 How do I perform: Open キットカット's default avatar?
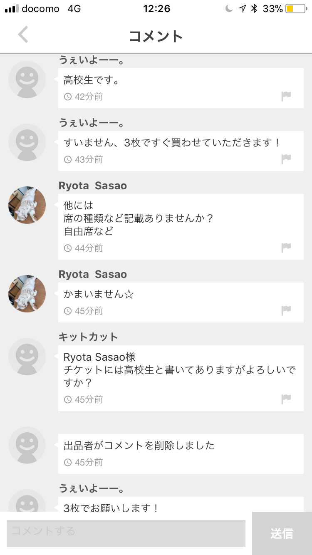(x=27, y=357)
